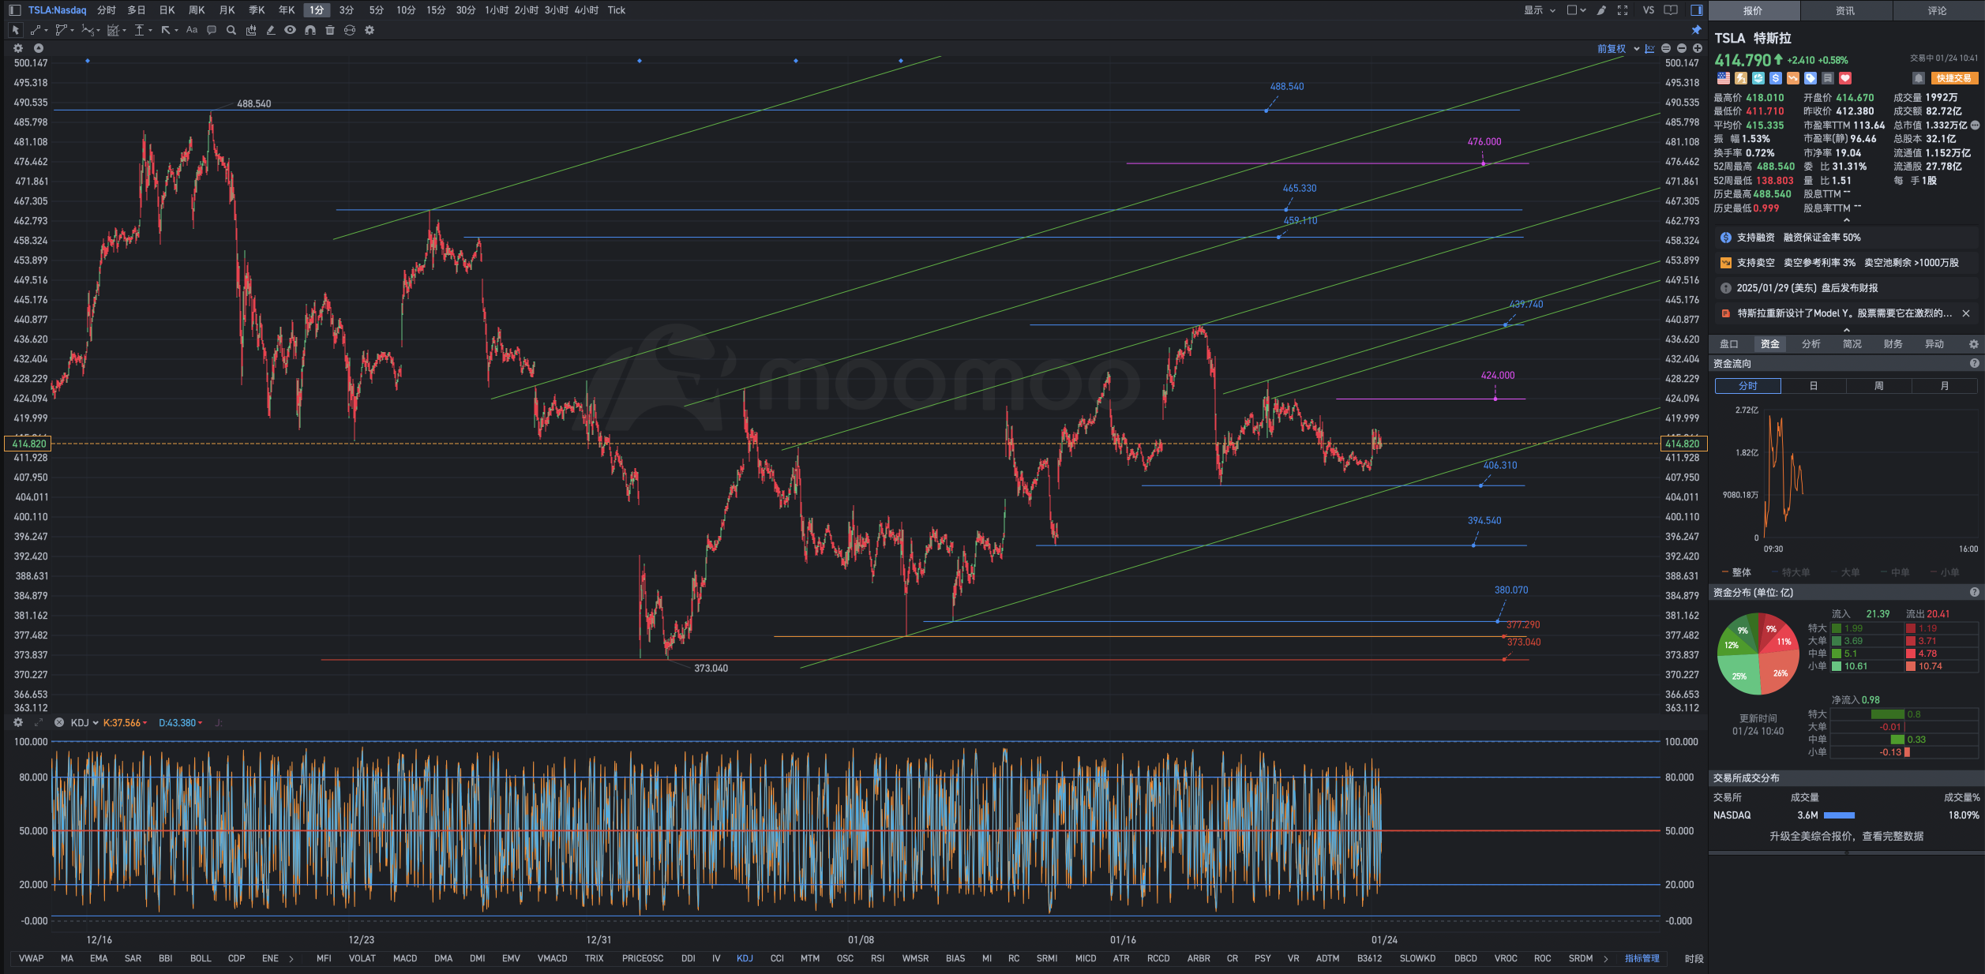Switch to the 分析 analysis tab
Screen dimensions: 1985x974
[1811, 344]
